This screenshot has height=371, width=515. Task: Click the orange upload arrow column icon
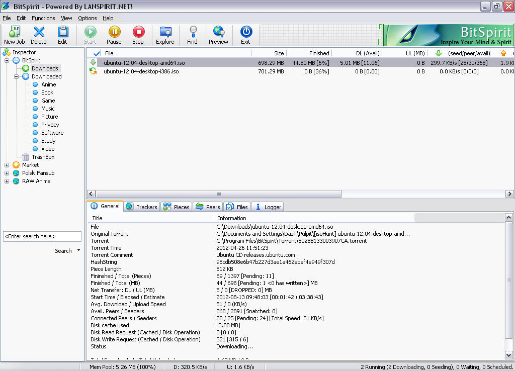(503, 53)
